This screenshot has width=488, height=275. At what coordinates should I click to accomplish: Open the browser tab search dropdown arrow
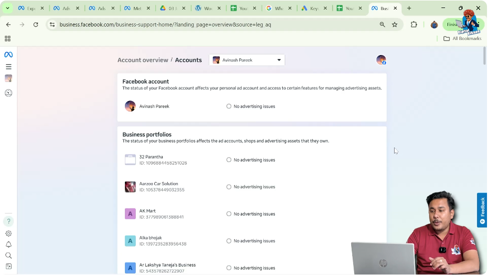coord(7,8)
